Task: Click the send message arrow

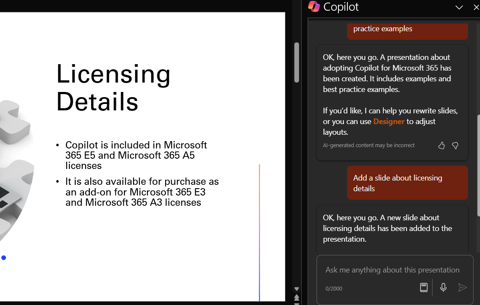Action: coord(462,287)
